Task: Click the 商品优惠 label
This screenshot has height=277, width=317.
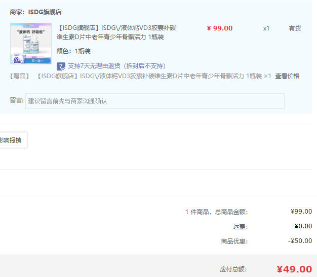Action: 234,241
